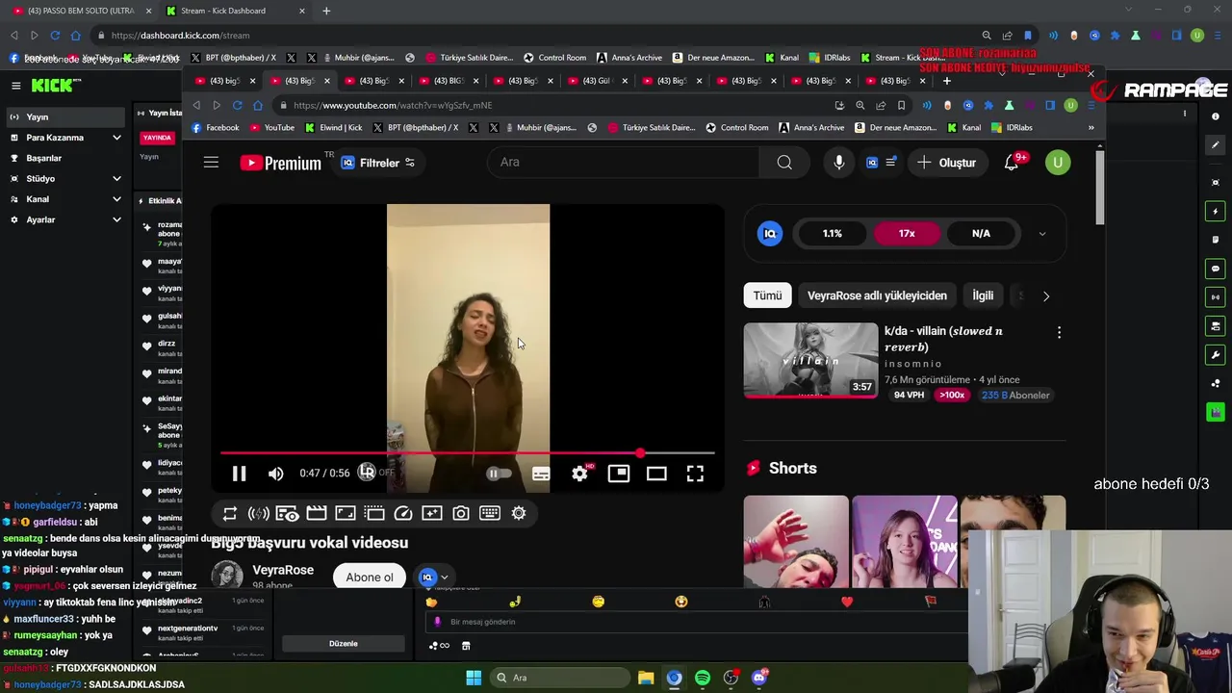Image resolution: width=1232 pixels, height=693 pixels.
Task: Click the Düzenle button in Kick dashboard
Action: 344,644
